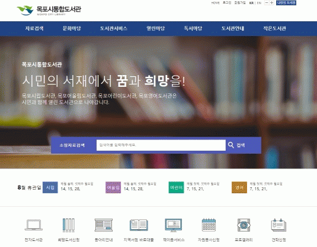Open the 전자도서관 laptop icon

point(34,225)
